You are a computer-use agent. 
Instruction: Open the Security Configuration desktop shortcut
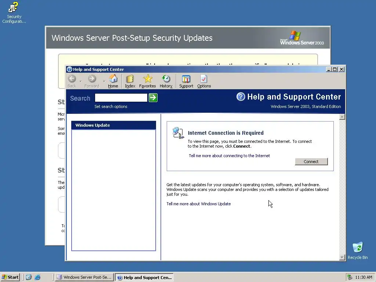point(14,12)
